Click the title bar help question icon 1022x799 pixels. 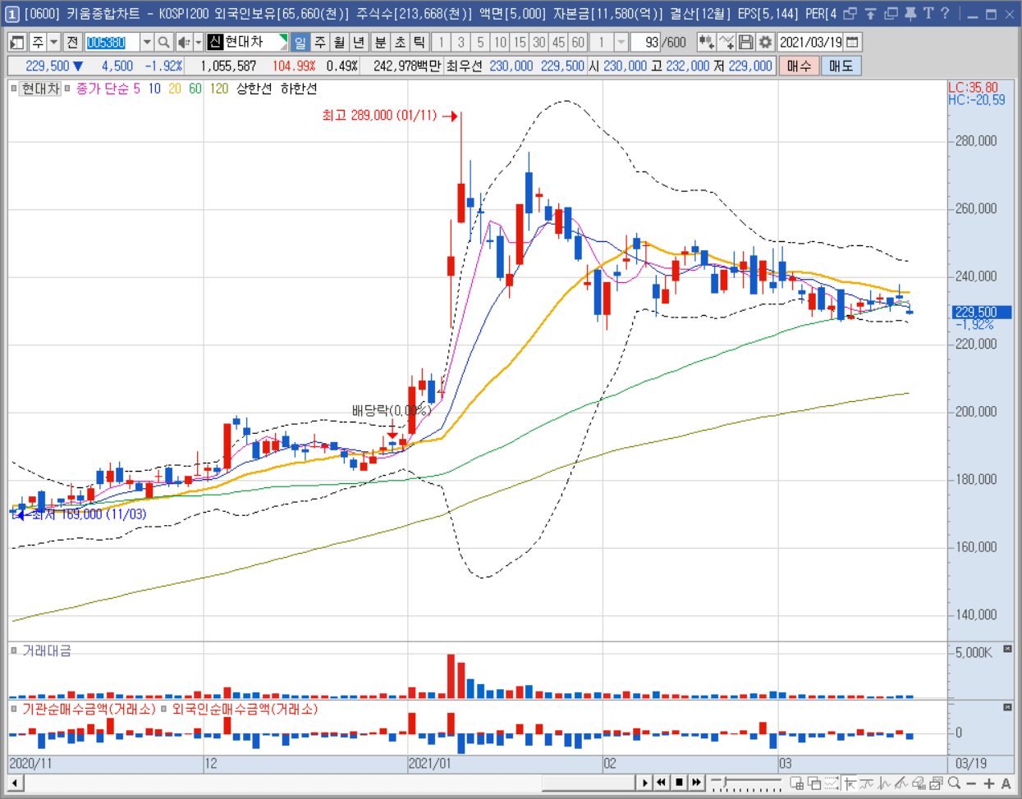coord(945,13)
